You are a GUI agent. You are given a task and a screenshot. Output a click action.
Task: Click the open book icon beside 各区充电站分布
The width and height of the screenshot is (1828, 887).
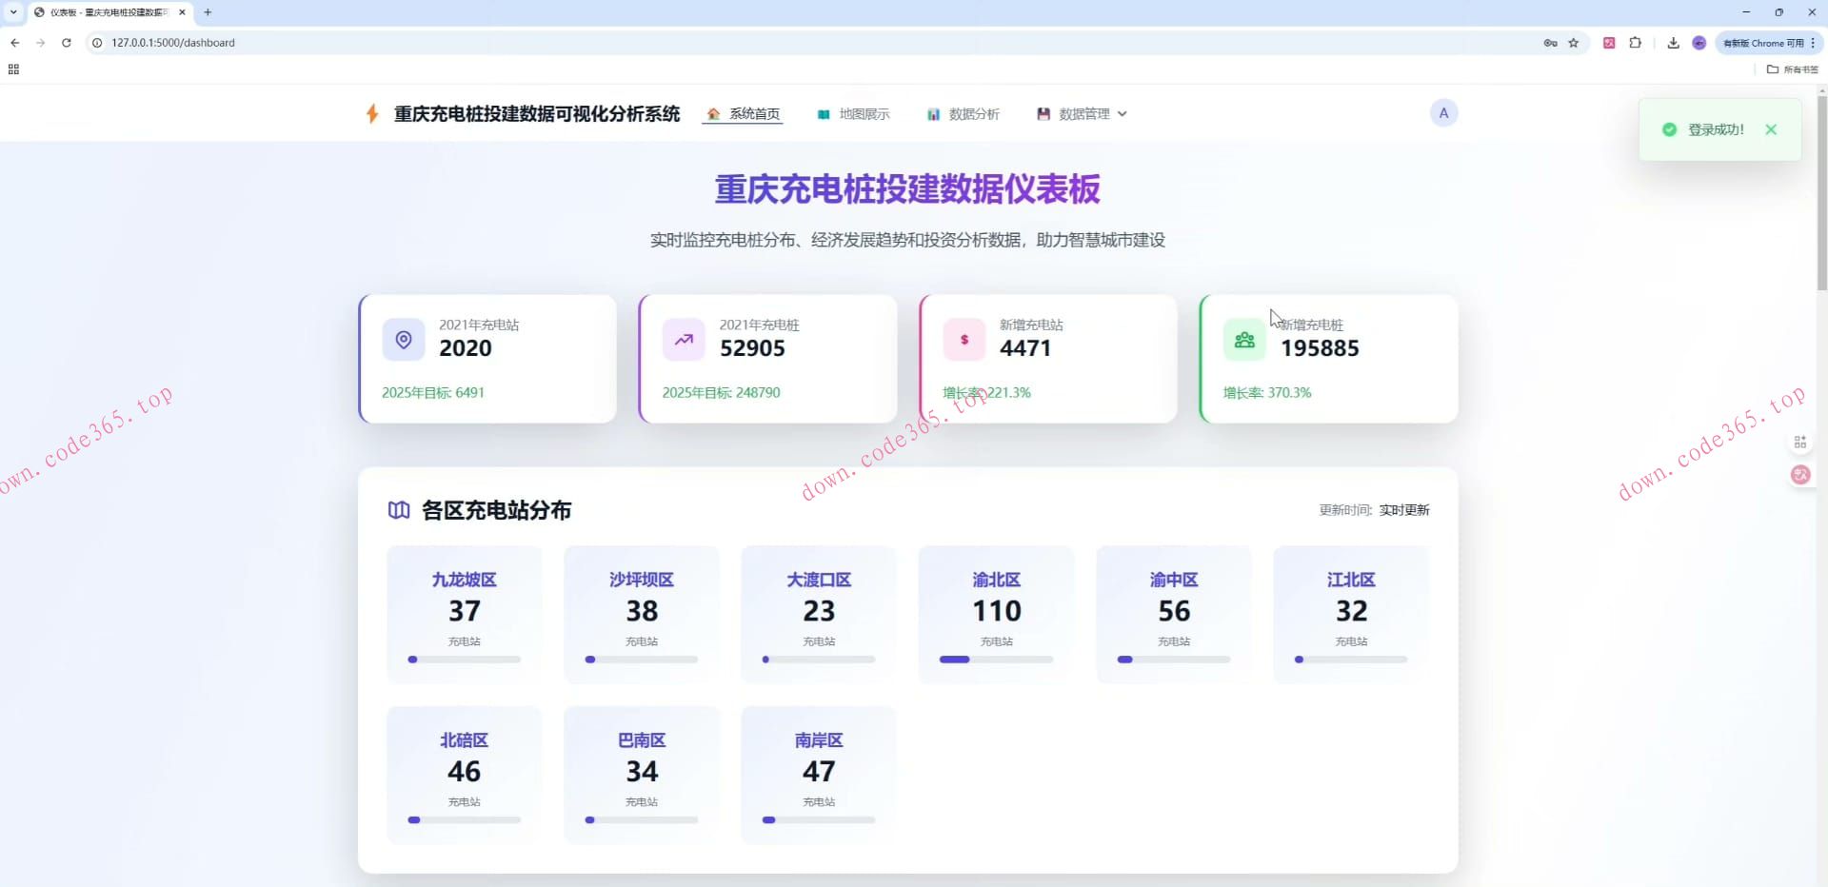coord(397,509)
